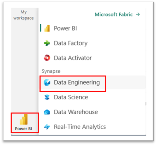Switch to the Data Engineering text label
157x145 pixels.
77,83
